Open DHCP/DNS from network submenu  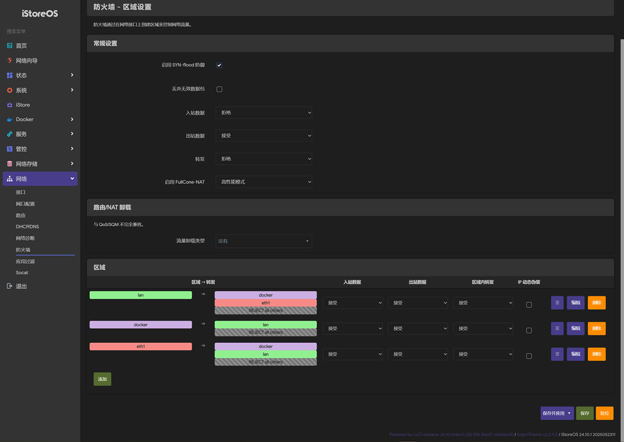[27, 227]
